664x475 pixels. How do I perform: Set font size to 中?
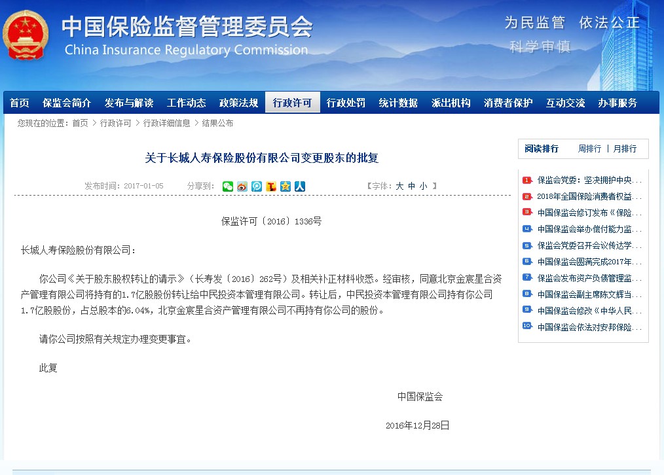tap(412, 186)
